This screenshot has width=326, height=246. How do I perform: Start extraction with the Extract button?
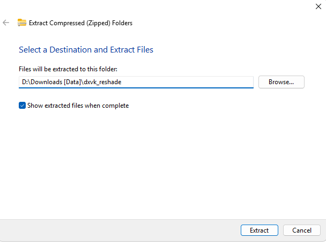tap(259, 230)
